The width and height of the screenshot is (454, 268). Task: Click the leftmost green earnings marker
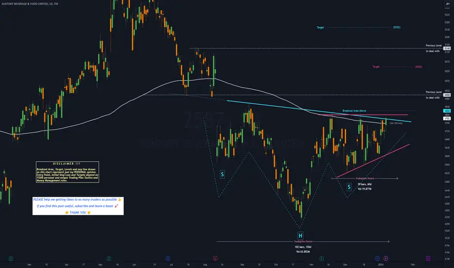click(11, 258)
